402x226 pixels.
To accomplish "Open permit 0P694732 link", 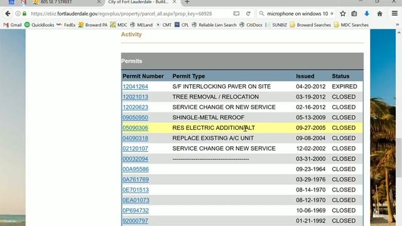I will pos(136,210).
